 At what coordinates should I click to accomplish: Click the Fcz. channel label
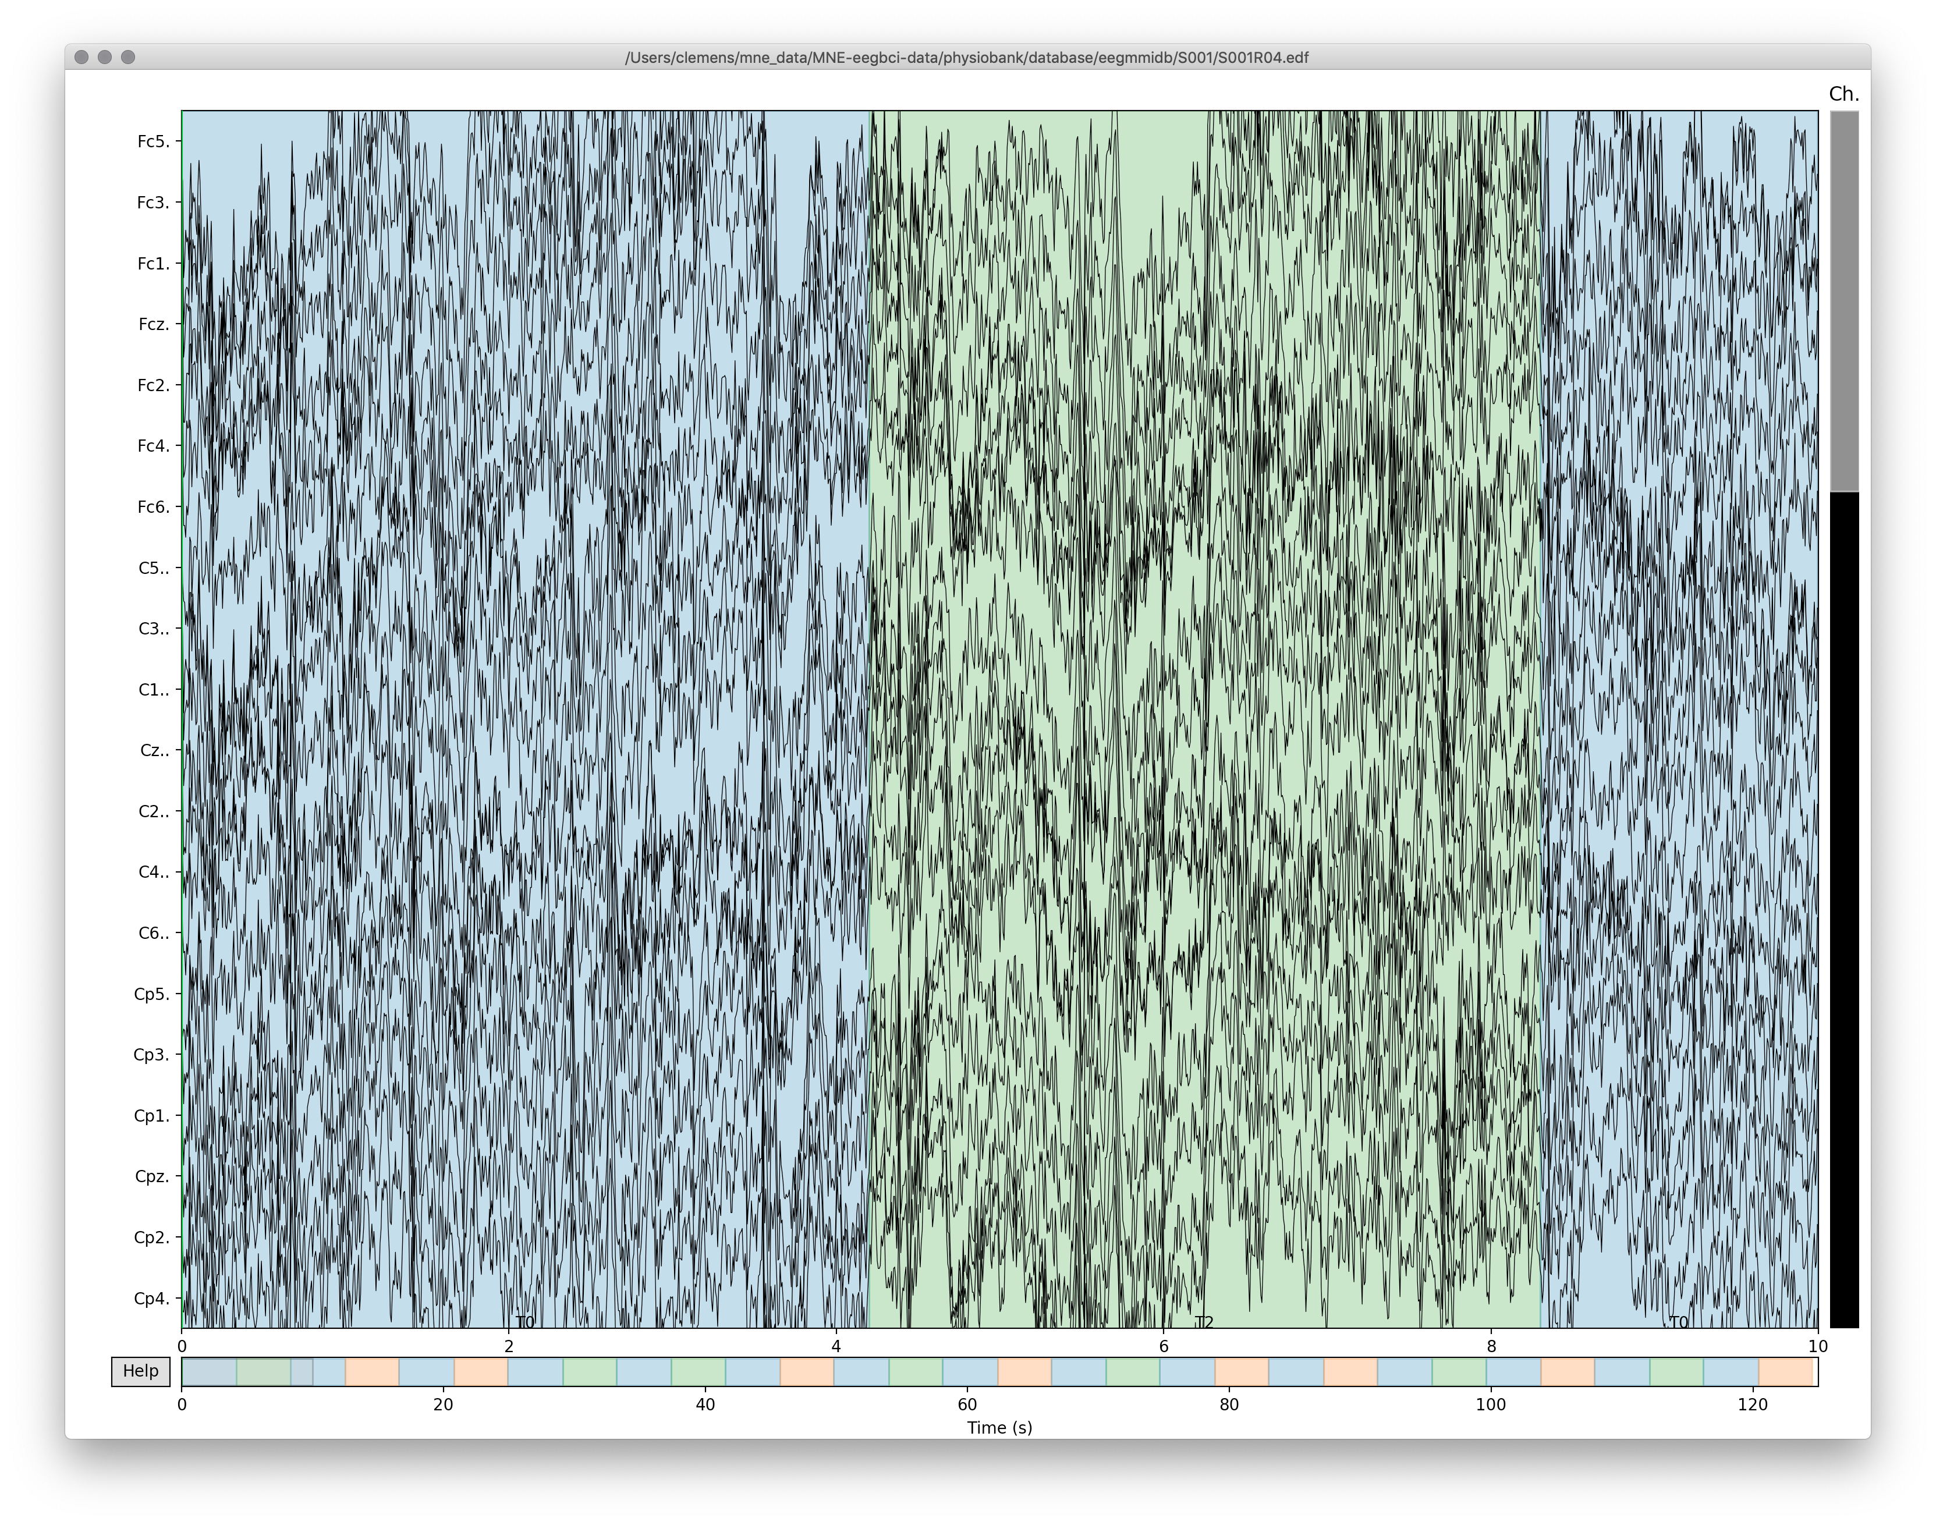153,324
